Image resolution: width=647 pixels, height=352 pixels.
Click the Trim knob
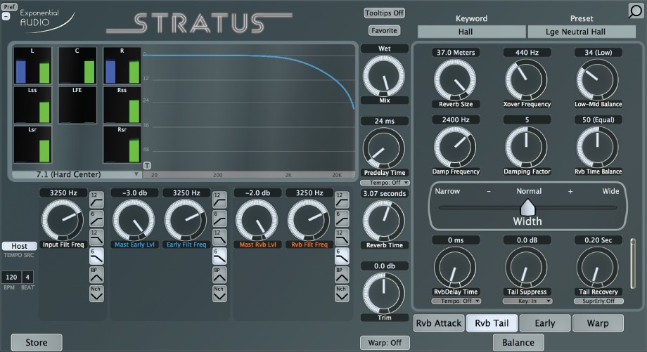[384, 294]
